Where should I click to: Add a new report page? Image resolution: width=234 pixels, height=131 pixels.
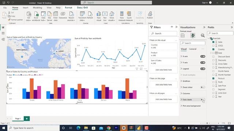(27, 119)
